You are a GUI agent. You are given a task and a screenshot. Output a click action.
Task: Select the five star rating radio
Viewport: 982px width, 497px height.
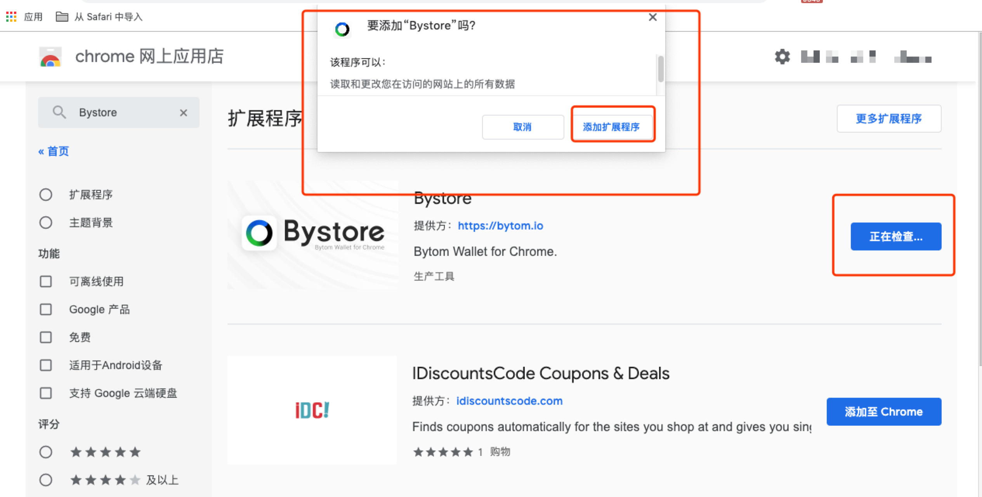click(x=46, y=452)
